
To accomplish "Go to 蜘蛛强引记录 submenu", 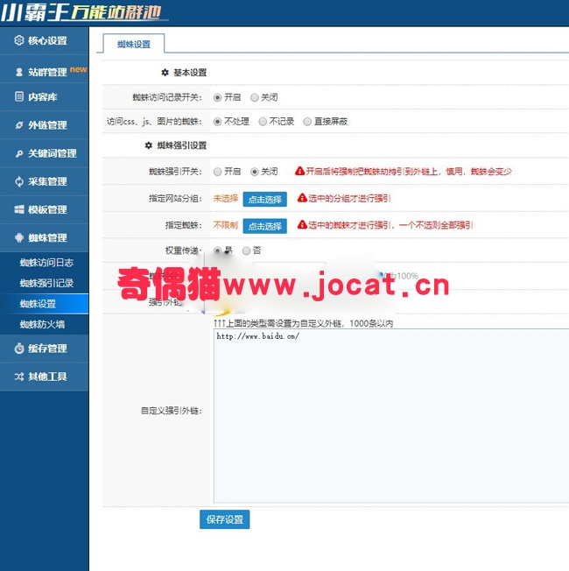I will click(46, 283).
